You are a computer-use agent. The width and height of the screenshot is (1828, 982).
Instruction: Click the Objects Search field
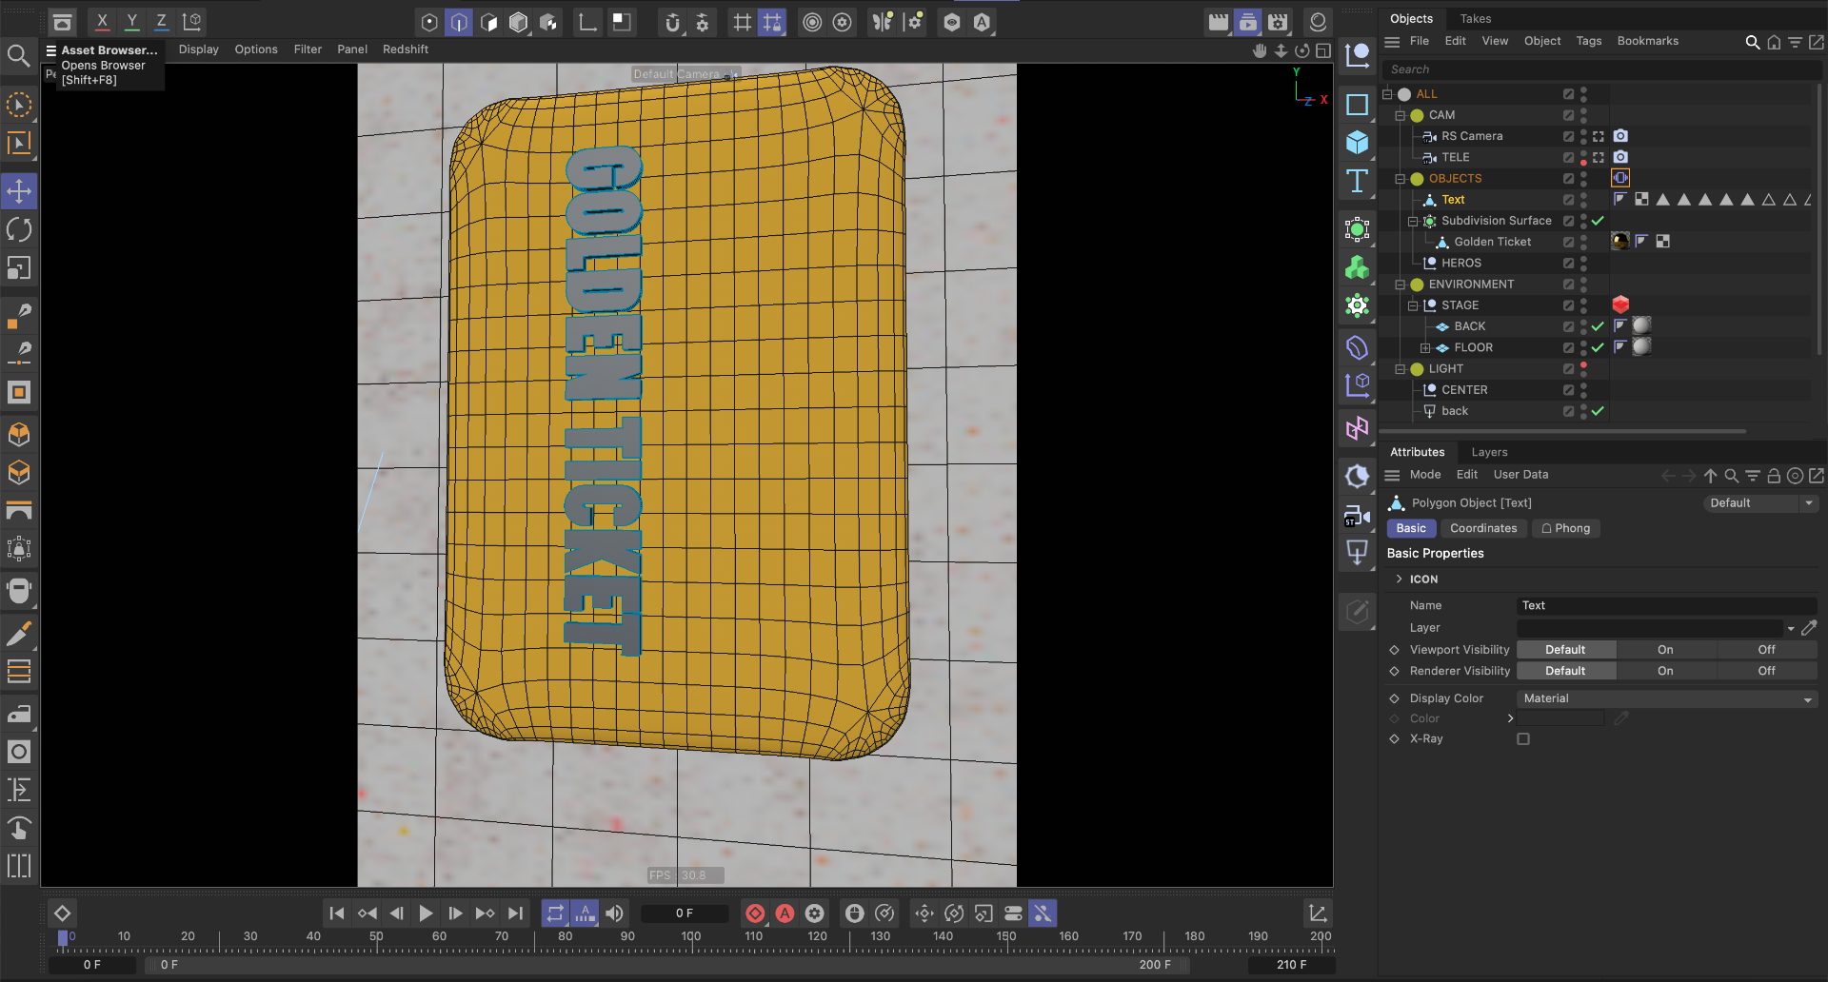point(1599,69)
